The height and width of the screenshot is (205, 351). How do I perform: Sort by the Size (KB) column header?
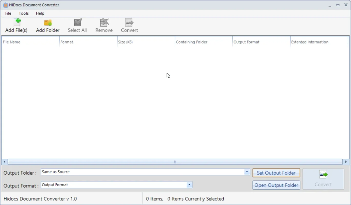click(x=146, y=42)
